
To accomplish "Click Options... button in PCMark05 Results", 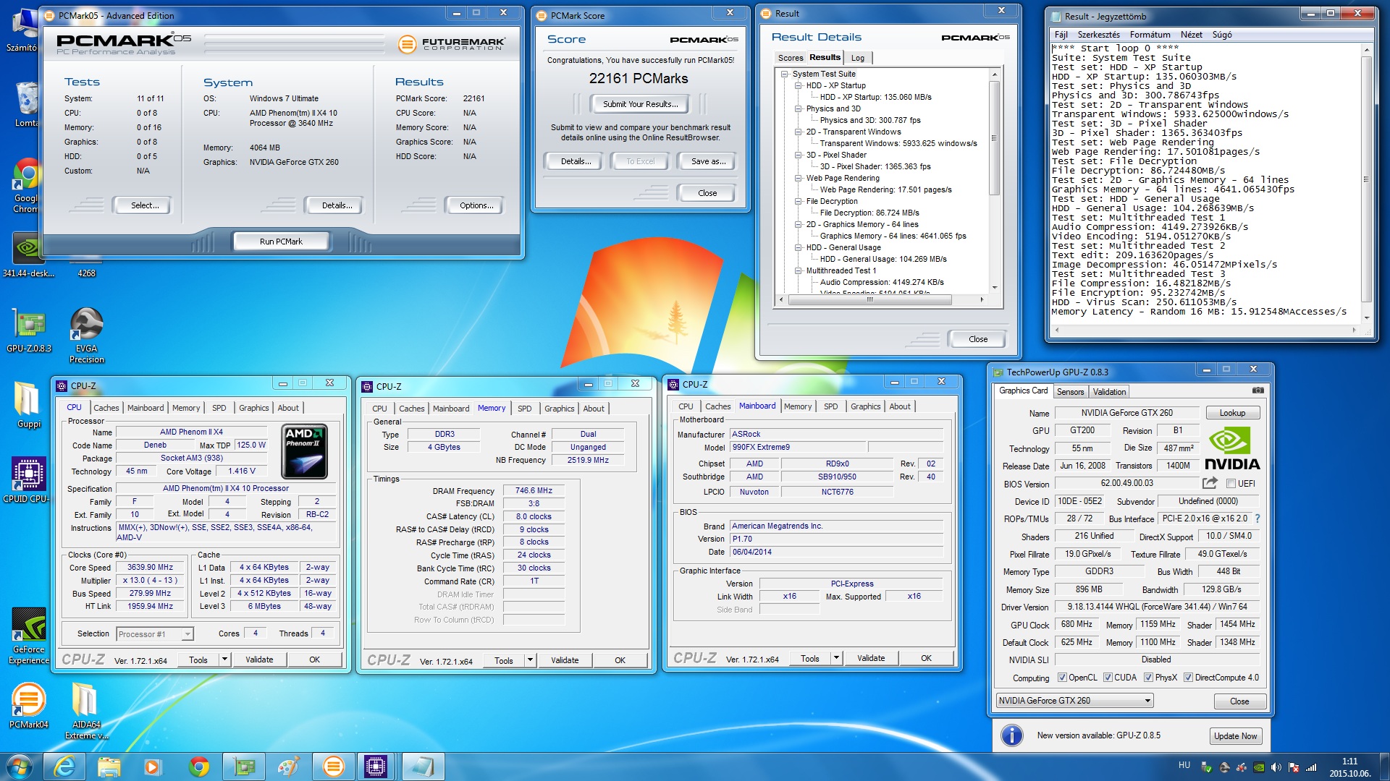I will tap(476, 205).
